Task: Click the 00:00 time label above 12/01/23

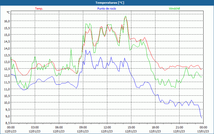Action: [11, 128]
